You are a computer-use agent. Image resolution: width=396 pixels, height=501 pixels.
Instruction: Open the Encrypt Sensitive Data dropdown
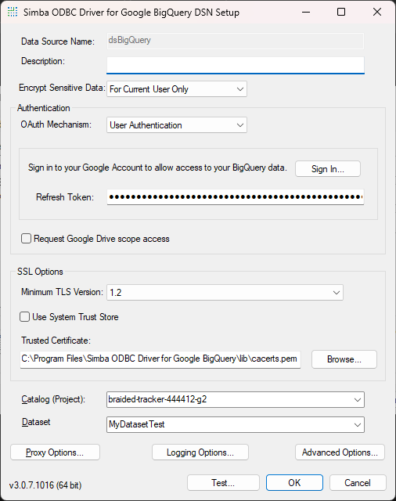tap(177, 88)
